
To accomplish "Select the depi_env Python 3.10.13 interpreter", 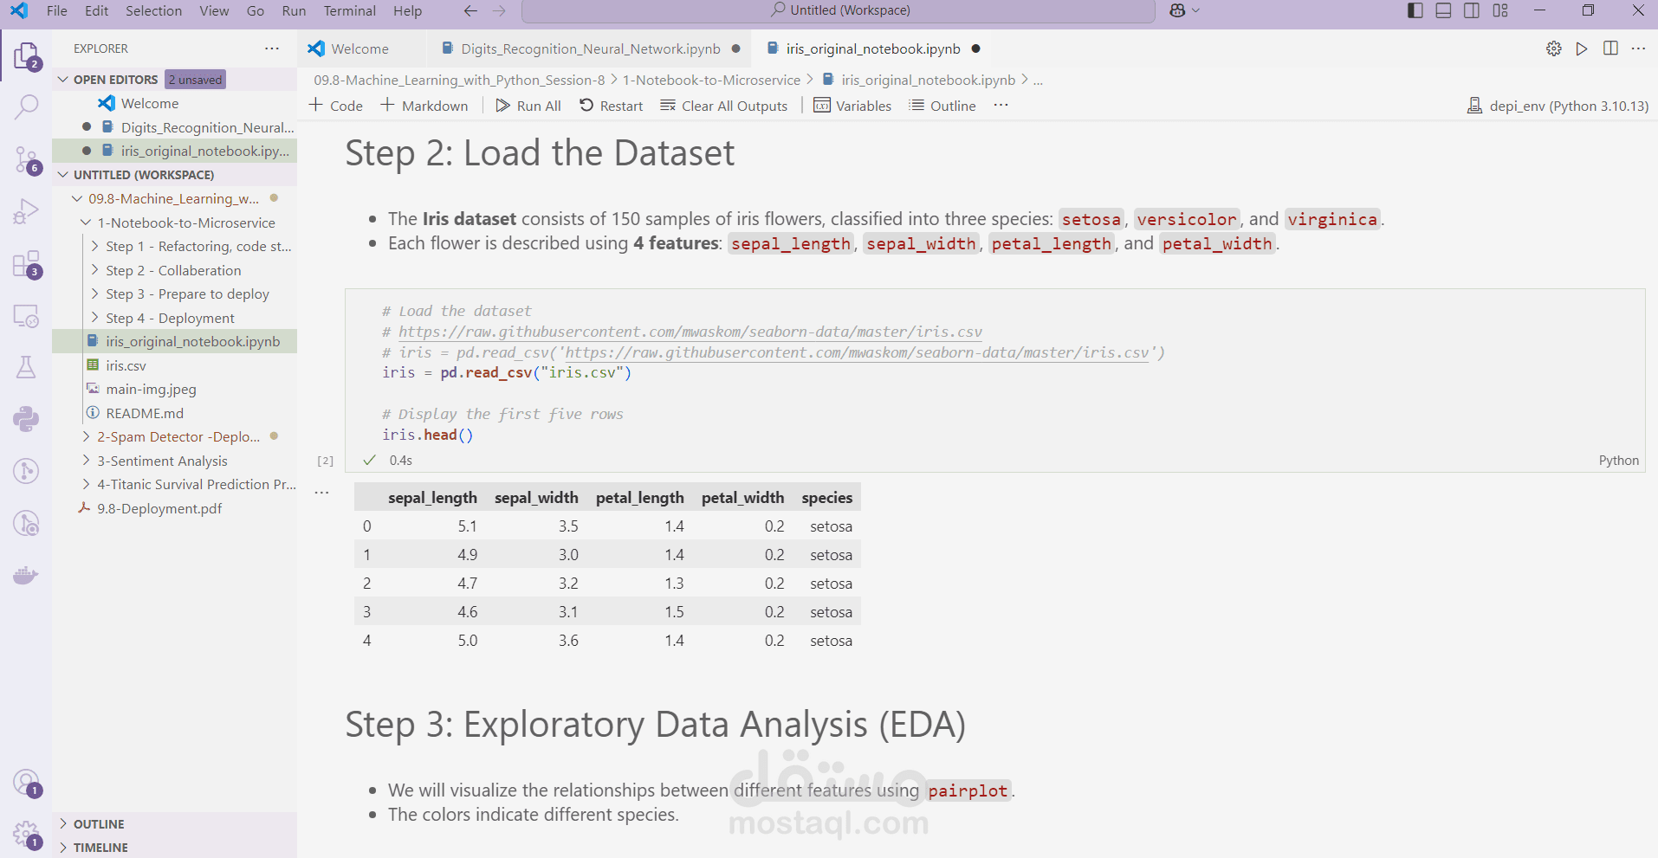I will (x=1557, y=105).
